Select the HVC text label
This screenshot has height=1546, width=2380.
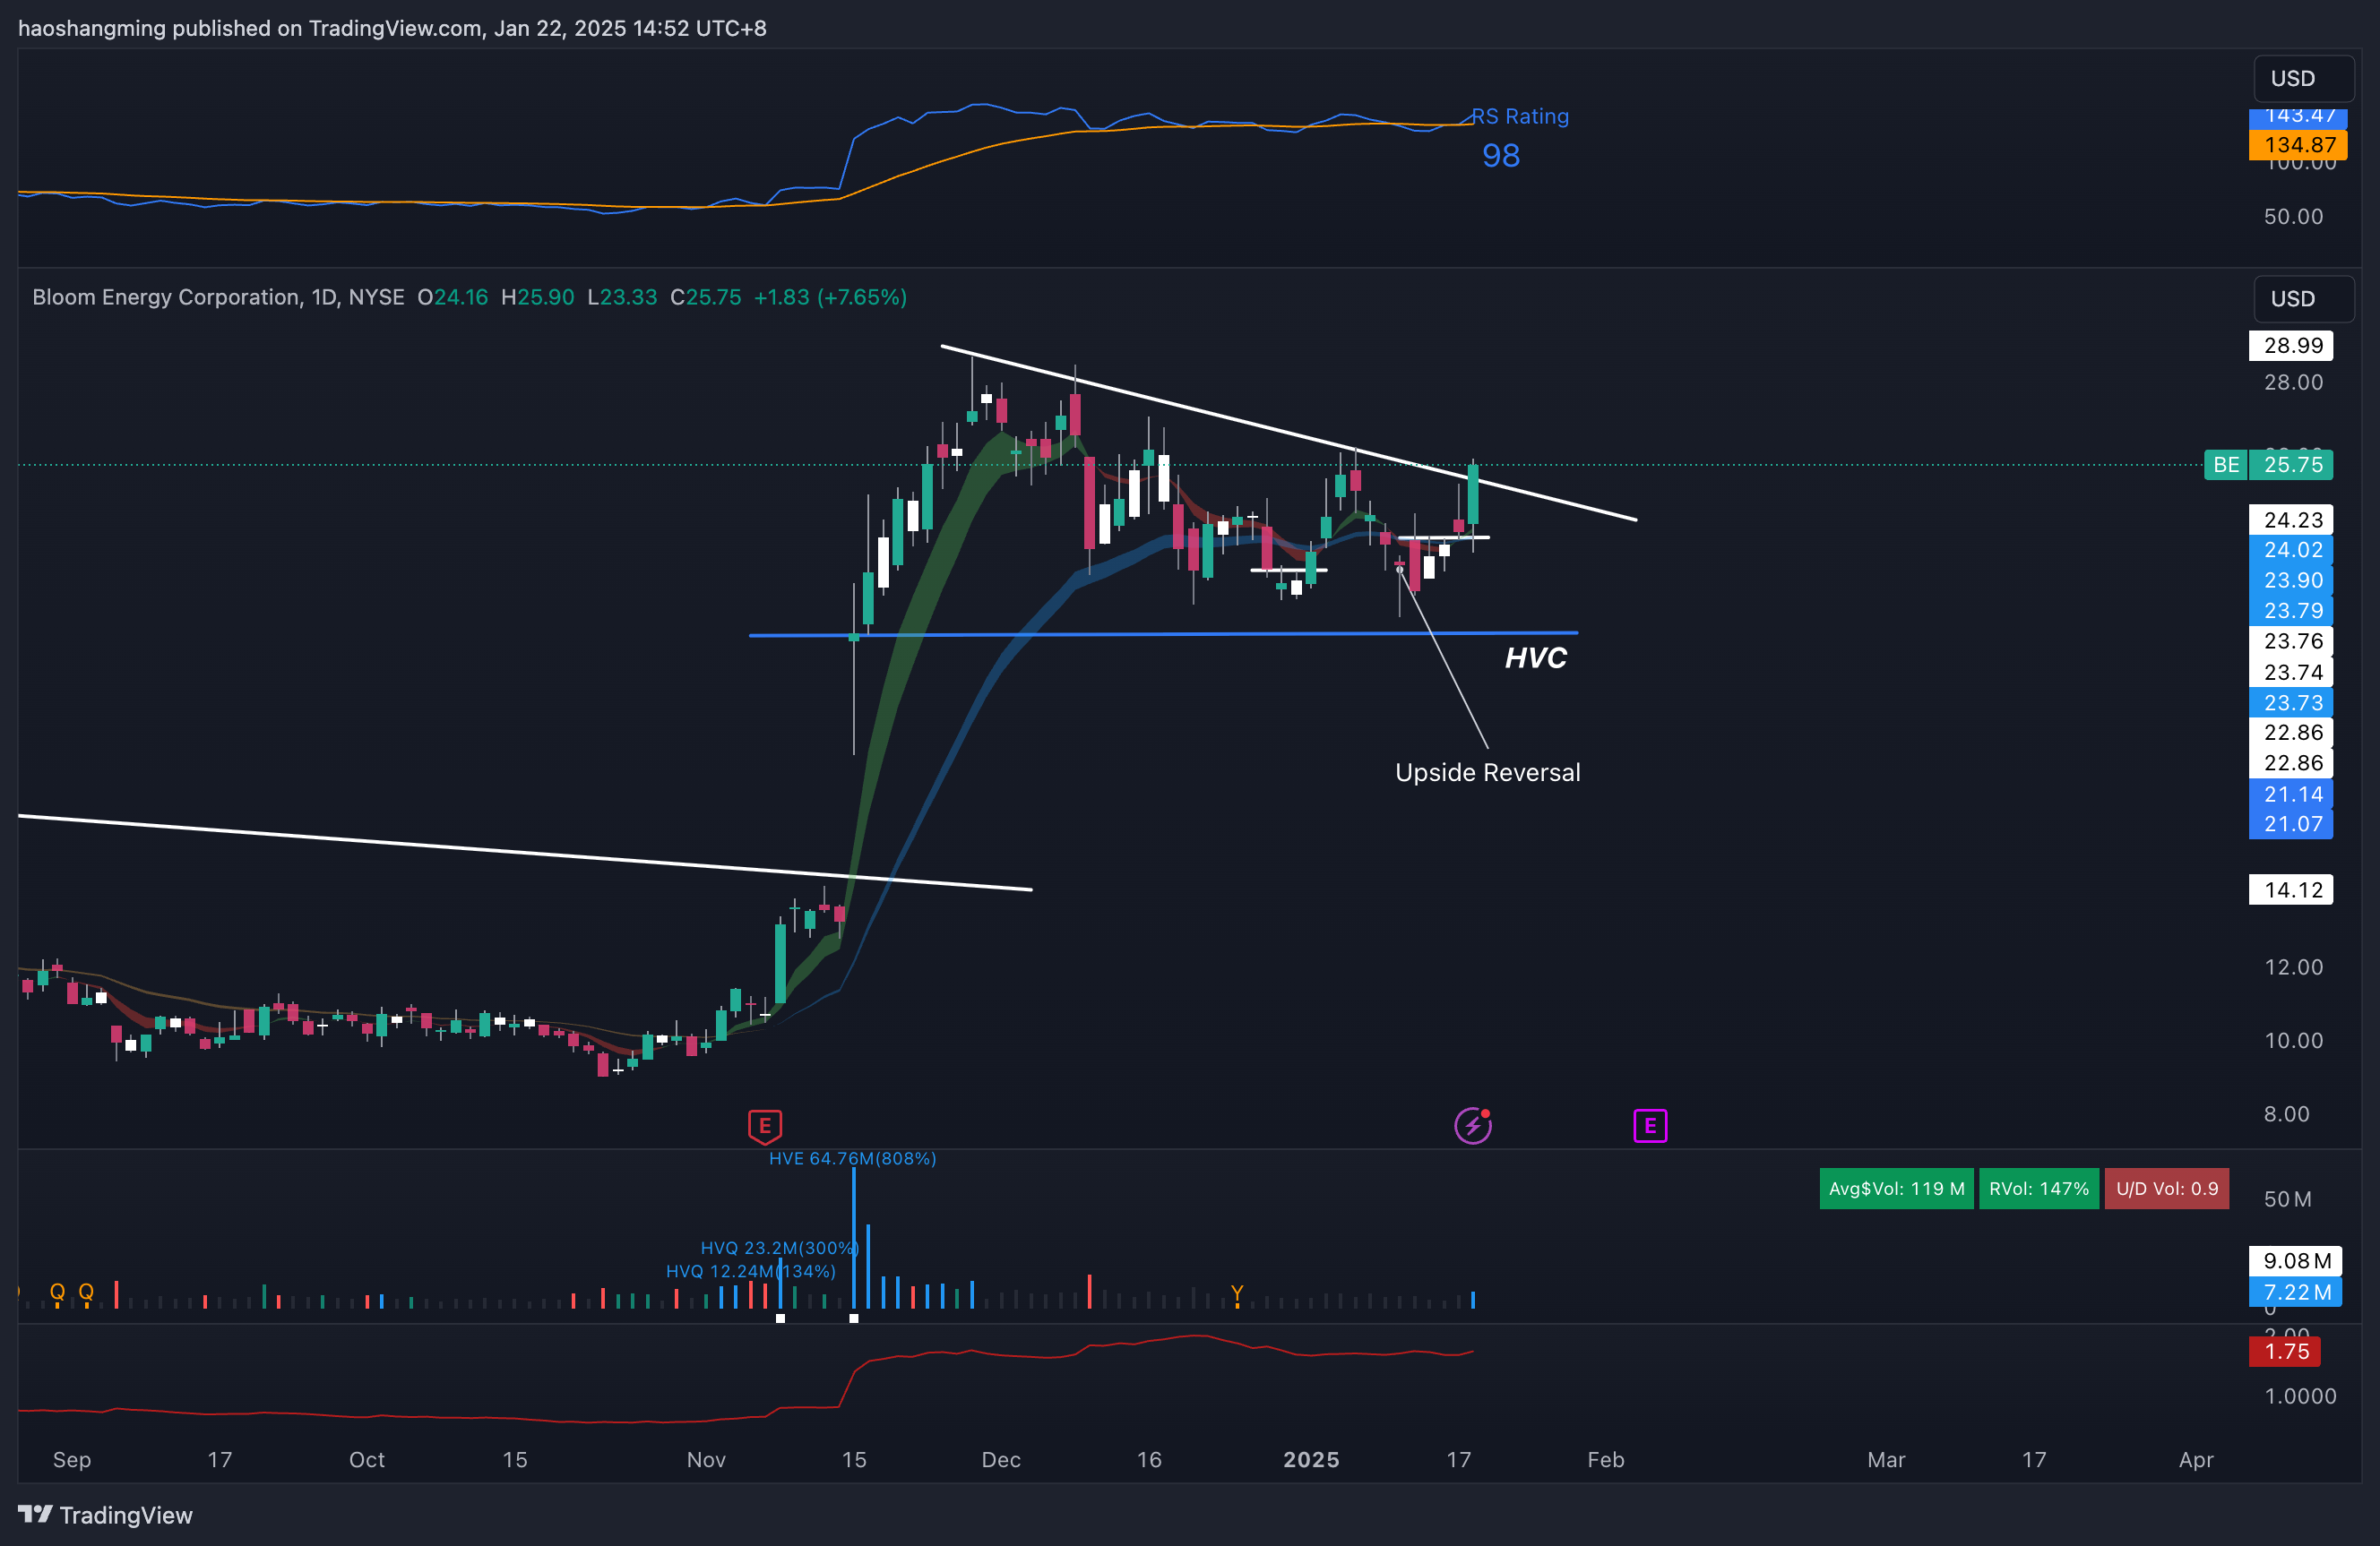tap(1535, 657)
